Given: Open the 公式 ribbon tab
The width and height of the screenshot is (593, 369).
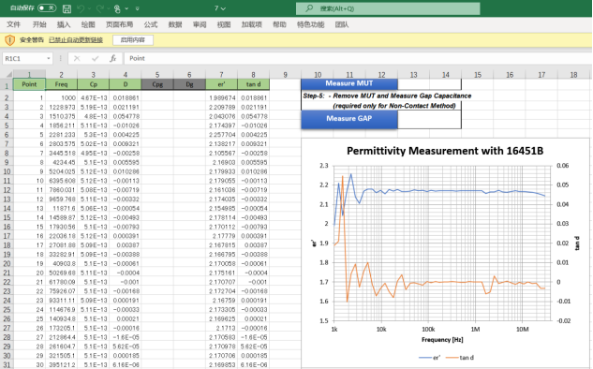Looking at the screenshot, I should pyautogui.click(x=150, y=24).
